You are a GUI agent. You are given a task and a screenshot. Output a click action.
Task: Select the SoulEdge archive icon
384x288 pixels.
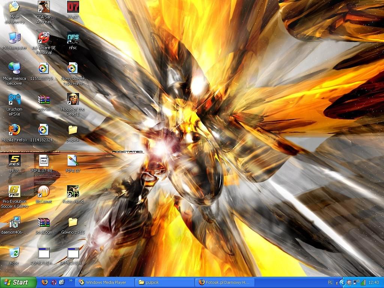tap(44, 225)
